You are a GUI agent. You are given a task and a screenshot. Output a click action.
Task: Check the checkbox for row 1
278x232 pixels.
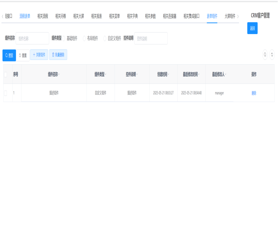[5, 93]
